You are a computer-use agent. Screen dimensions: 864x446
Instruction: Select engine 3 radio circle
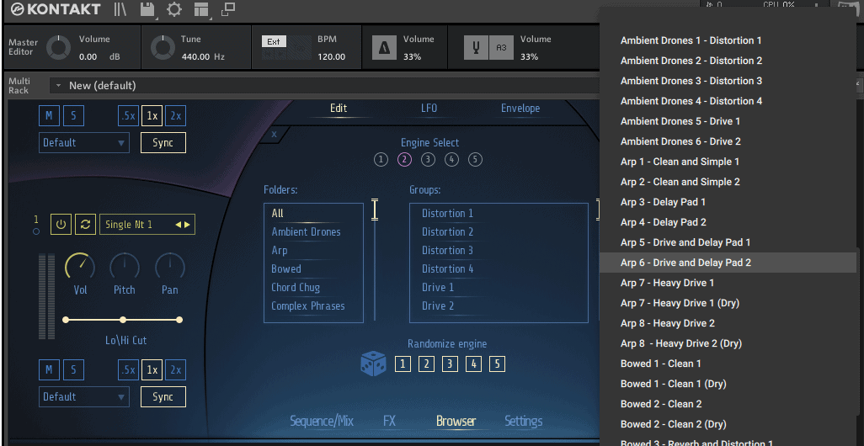click(428, 160)
